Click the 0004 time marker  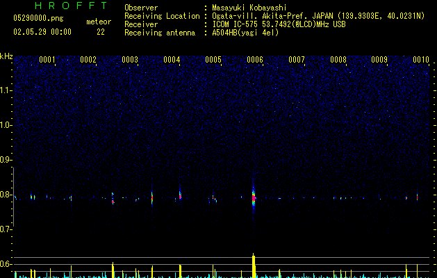172,60
